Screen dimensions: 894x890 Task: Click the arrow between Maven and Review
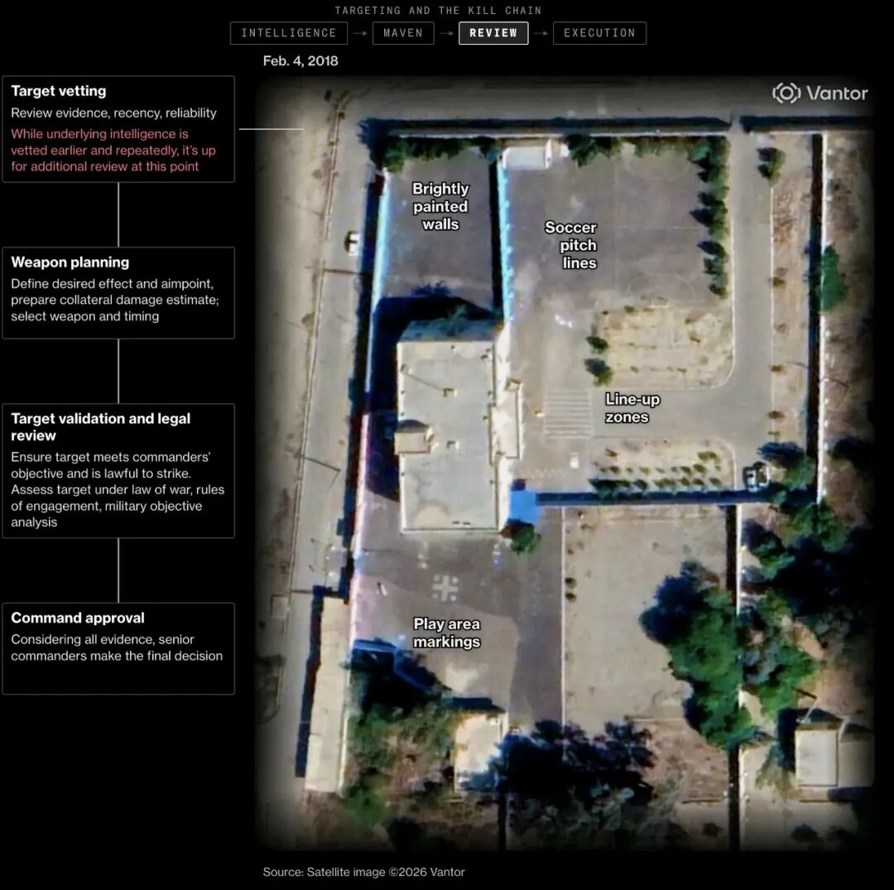(446, 34)
